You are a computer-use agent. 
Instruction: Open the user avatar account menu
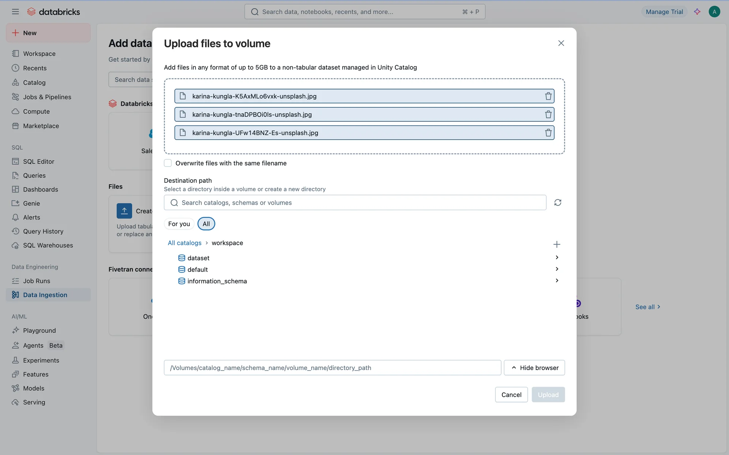pyautogui.click(x=714, y=12)
